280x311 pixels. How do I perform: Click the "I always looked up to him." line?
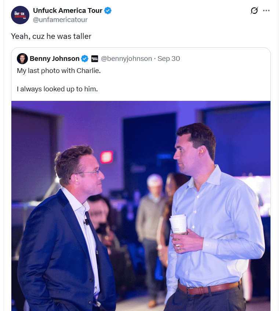coord(57,89)
